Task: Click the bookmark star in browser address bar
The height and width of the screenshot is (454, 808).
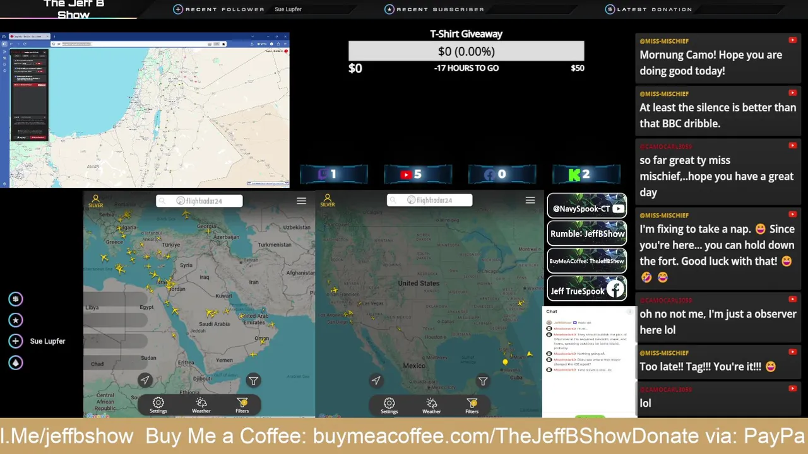Action: [x=223, y=44]
